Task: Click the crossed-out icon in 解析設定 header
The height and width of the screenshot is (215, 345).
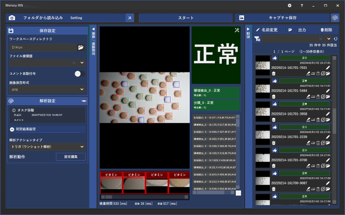Action: point(84,101)
